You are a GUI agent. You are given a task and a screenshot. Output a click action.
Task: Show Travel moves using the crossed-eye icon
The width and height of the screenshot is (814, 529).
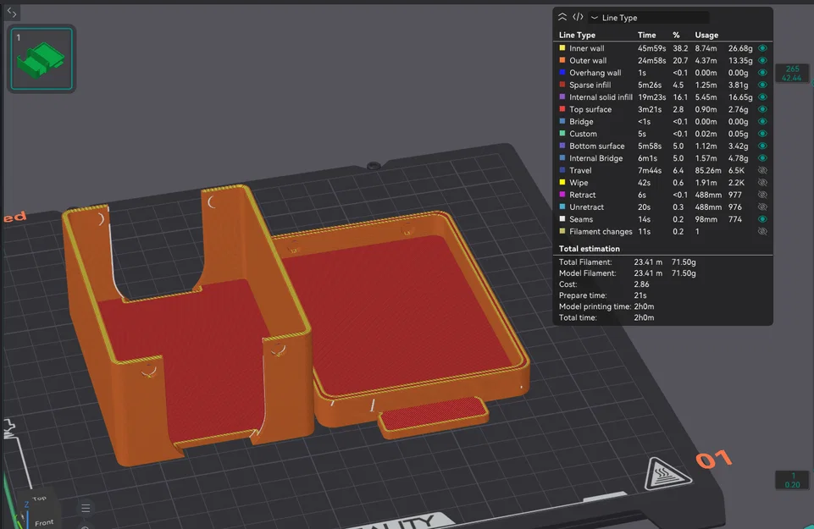762,170
